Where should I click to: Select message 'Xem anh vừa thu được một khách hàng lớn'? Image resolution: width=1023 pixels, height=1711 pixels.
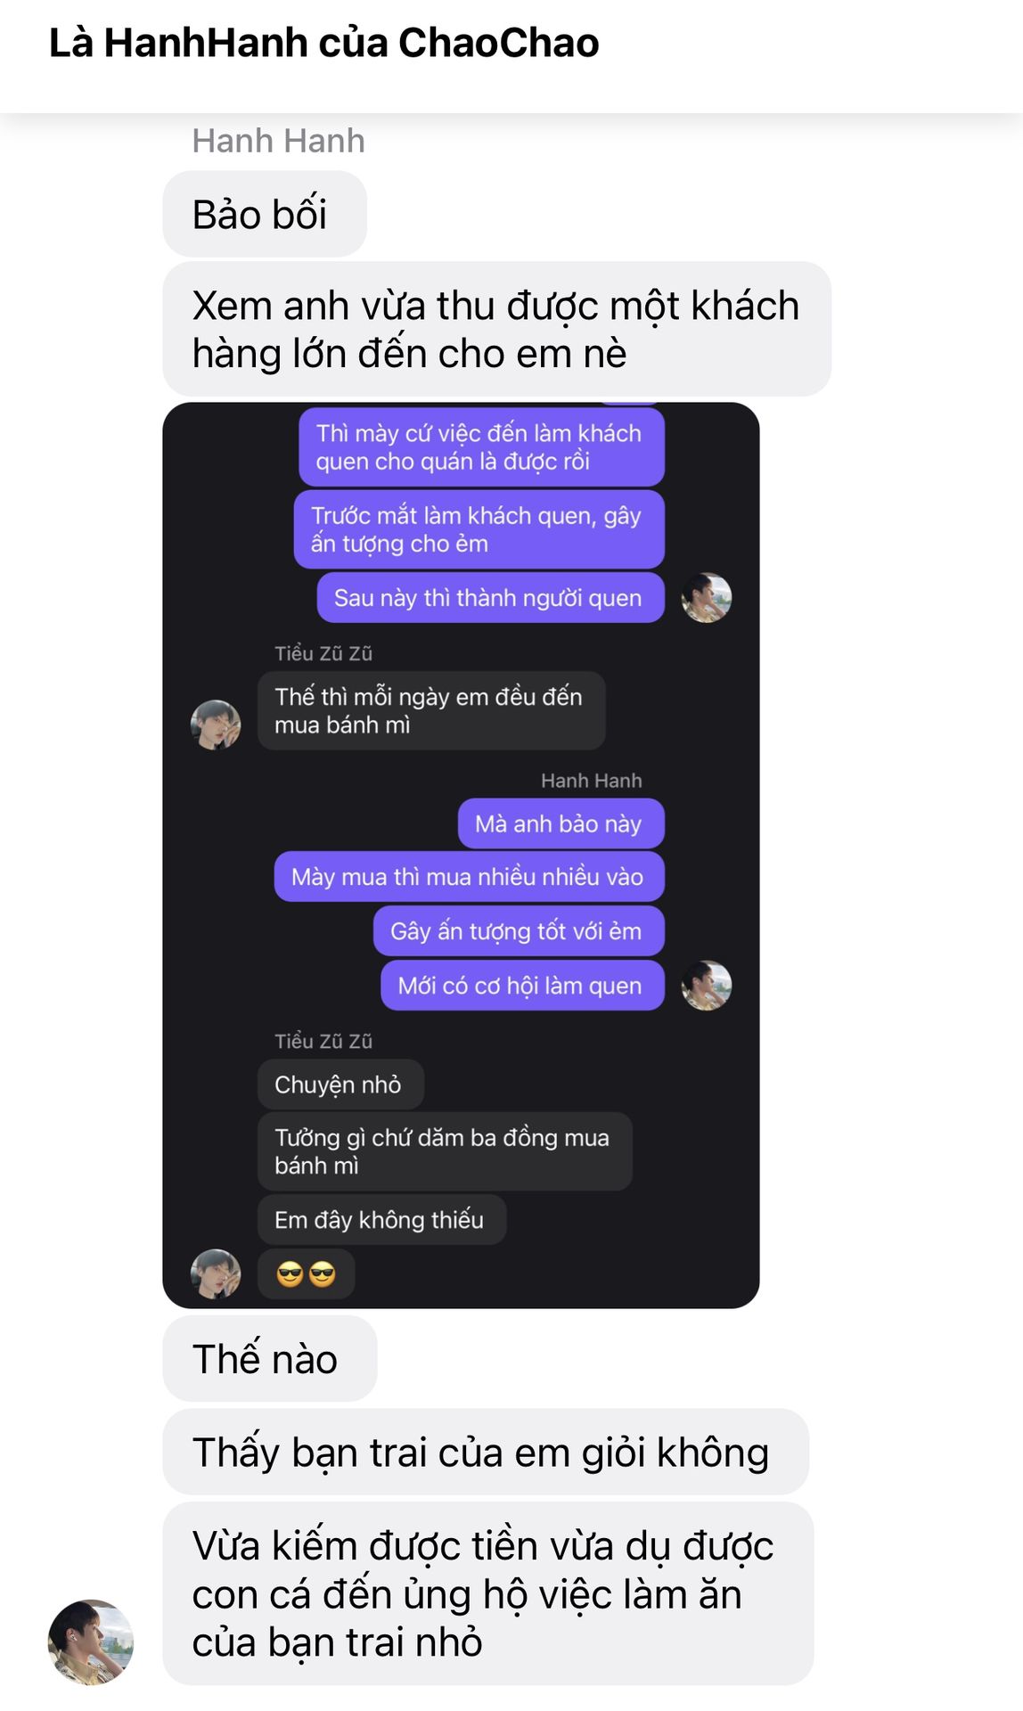(497, 329)
